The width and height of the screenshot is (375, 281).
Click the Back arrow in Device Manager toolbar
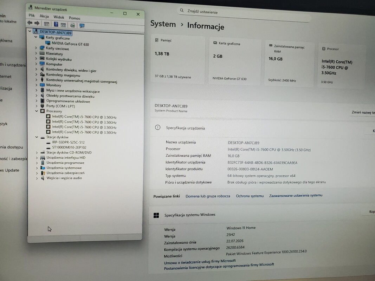(30, 23)
